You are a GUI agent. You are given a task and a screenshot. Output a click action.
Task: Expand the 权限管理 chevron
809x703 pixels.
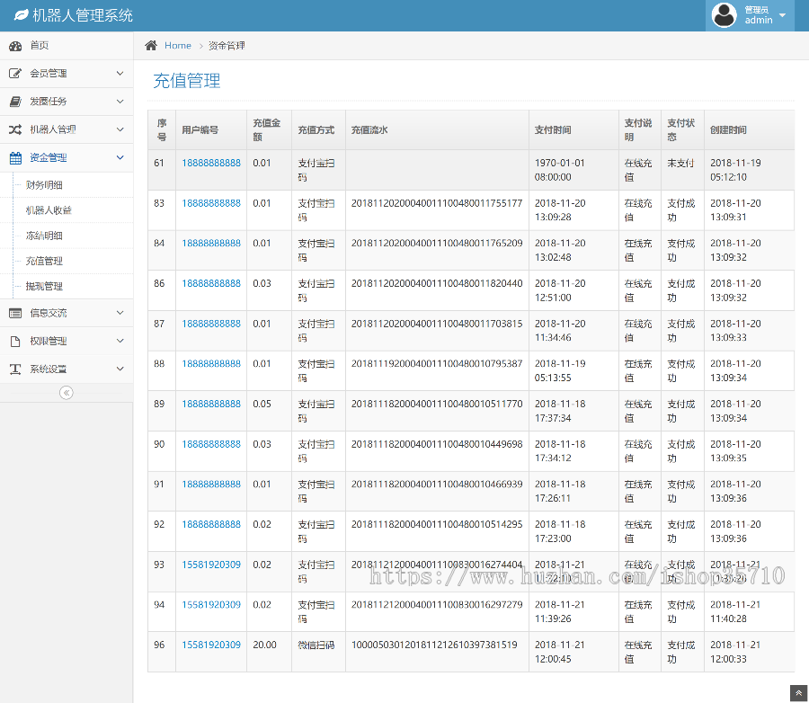[120, 341]
